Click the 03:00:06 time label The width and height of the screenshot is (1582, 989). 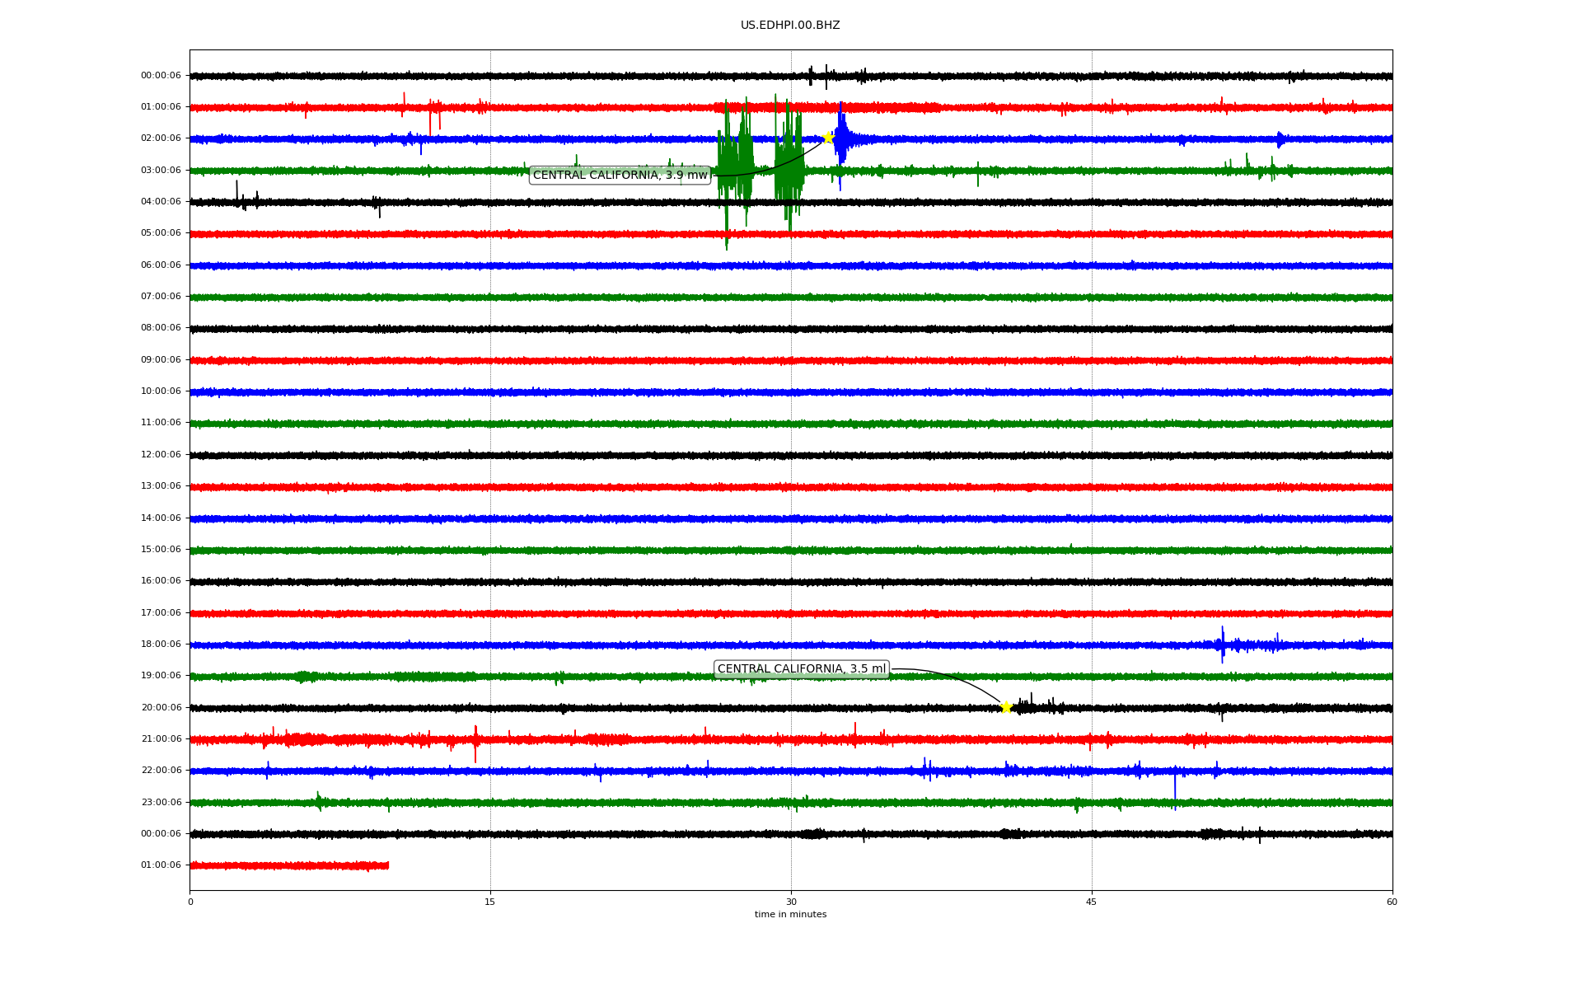161,171
